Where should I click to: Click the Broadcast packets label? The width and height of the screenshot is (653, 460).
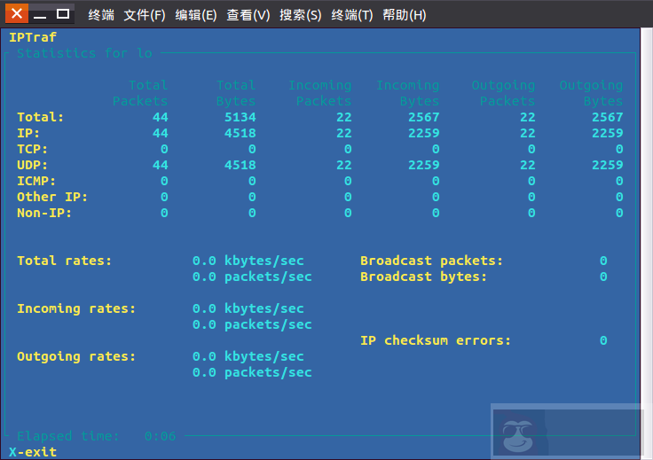point(432,261)
